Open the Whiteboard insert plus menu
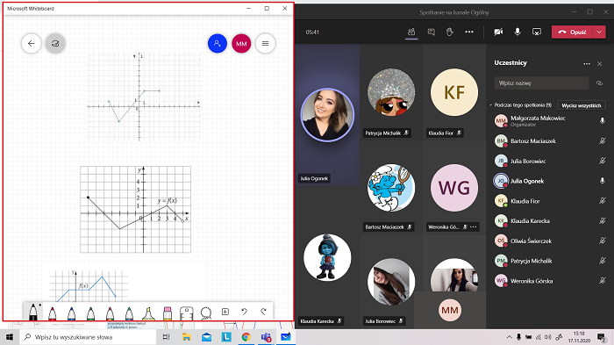The image size is (614, 345). point(225,312)
